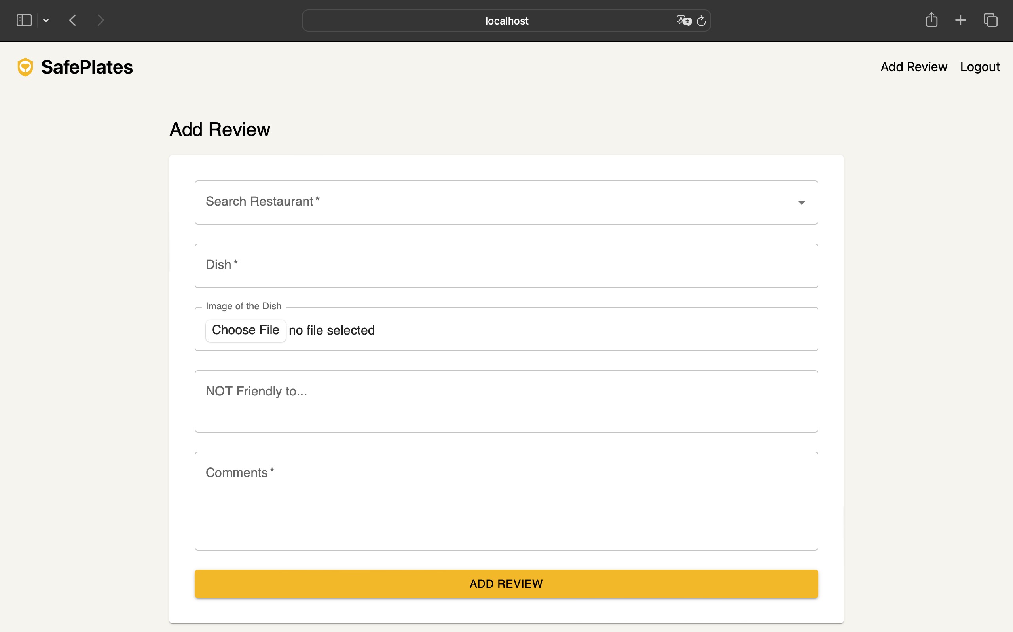This screenshot has height=632, width=1013.
Task: Open Add Review in the navigation bar
Action: click(x=914, y=67)
